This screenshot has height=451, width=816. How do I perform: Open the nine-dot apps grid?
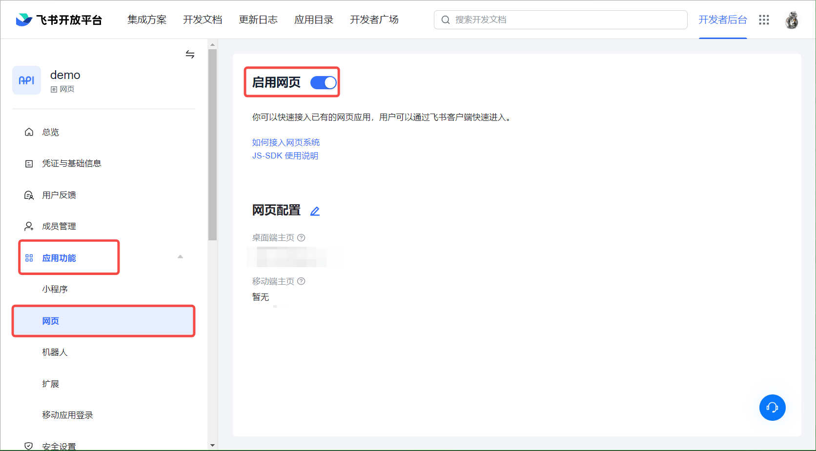coord(764,20)
